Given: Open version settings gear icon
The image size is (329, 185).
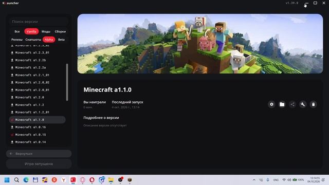Looking at the screenshot, I should (271, 104).
